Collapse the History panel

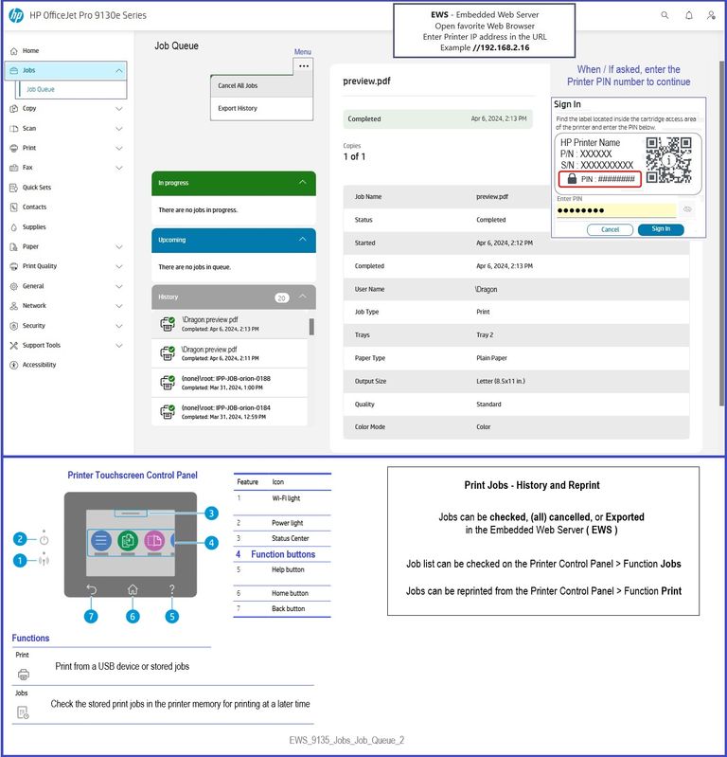click(303, 297)
